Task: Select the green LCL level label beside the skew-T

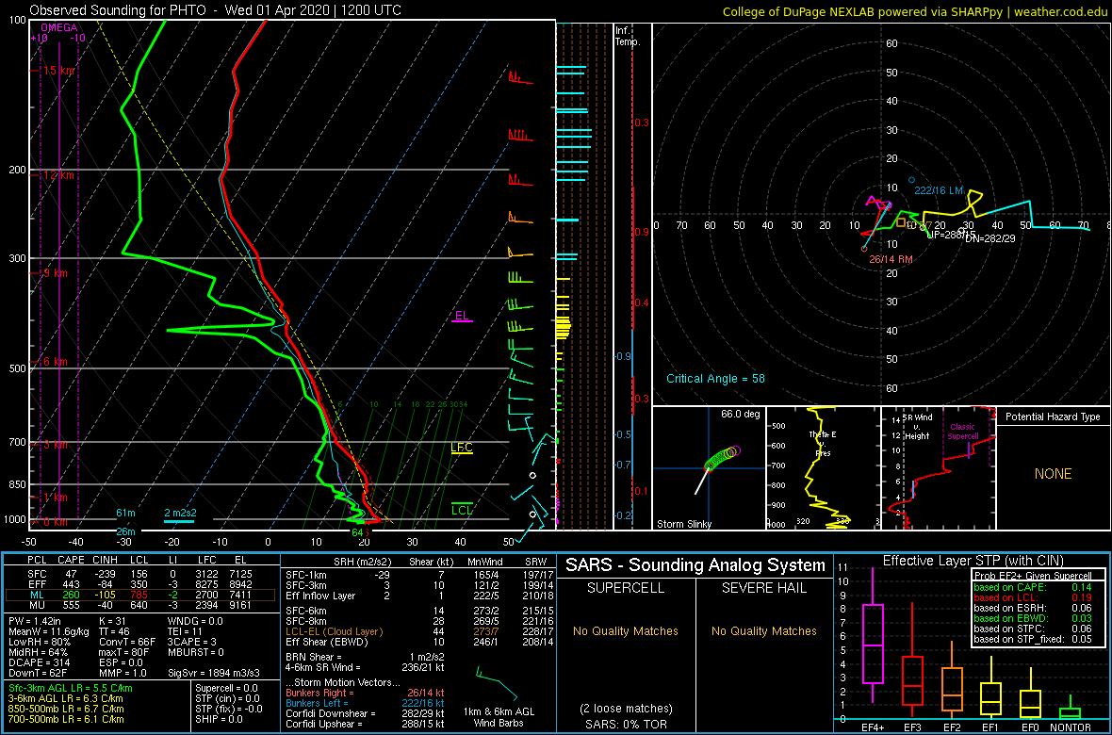Action: pyautogui.click(x=462, y=509)
